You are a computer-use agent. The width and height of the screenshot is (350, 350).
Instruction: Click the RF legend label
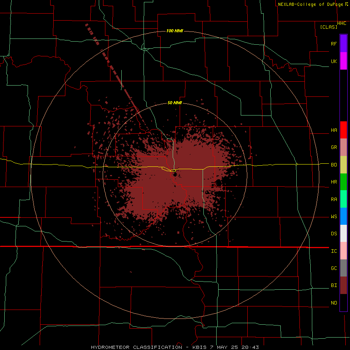point(334,44)
